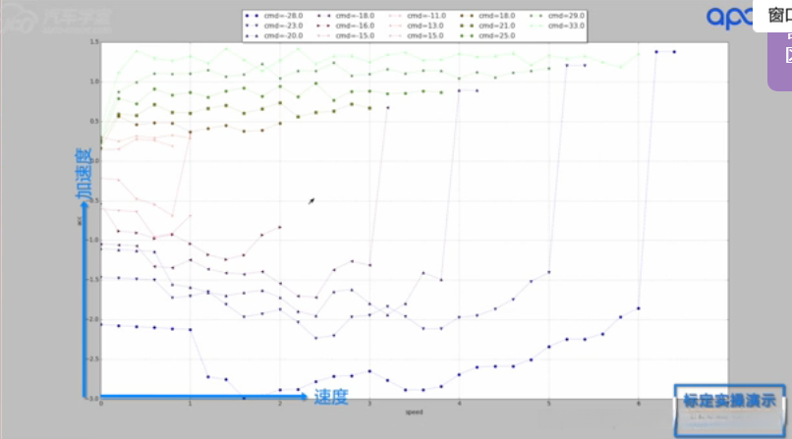Click the 窗口 button at top right
Image resolution: width=792 pixels, height=439 pixels.
pyautogui.click(x=772, y=16)
